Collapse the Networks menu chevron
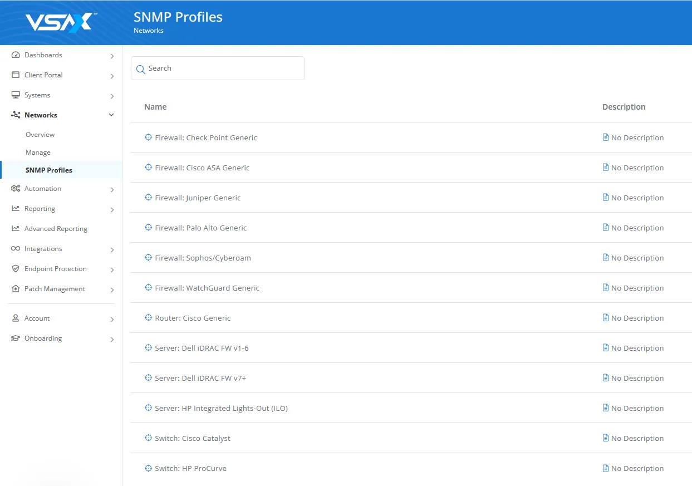The height and width of the screenshot is (486, 692). [111, 115]
